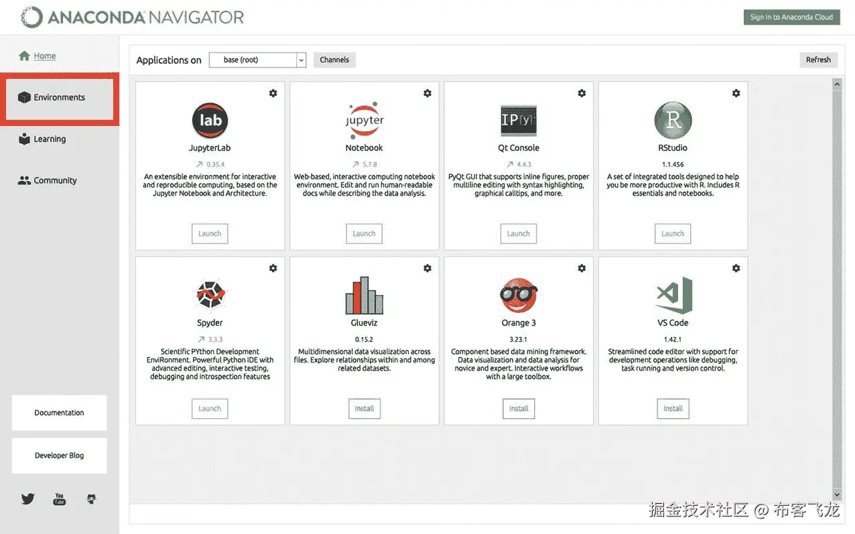Click the RStudio logo
The height and width of the screenshot is (534, 855).
pos(673,120)
